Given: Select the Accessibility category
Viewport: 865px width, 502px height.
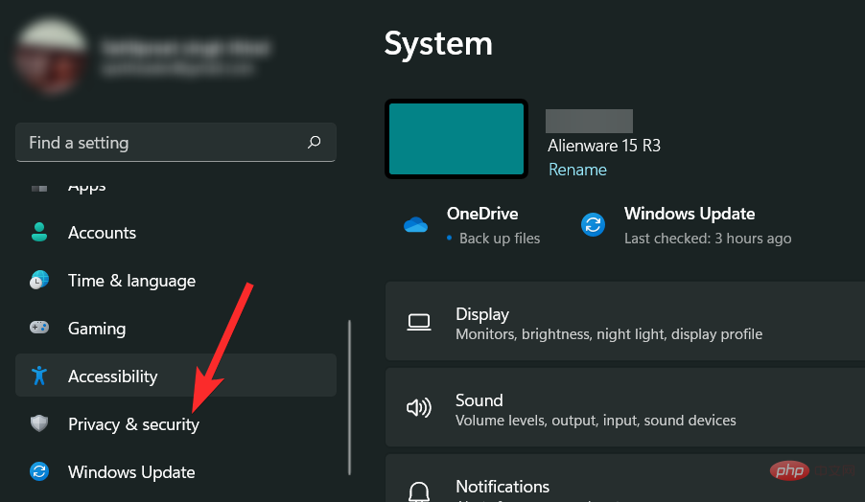Looking at the screenshot, I should [176, 376].
